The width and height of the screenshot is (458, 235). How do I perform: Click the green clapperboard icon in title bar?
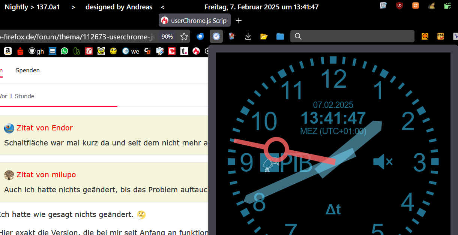[x=447, y=6]
